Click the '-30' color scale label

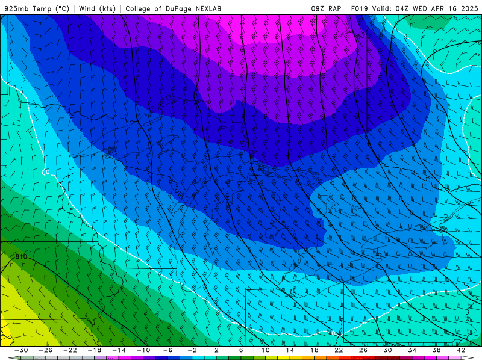(21, 350)
